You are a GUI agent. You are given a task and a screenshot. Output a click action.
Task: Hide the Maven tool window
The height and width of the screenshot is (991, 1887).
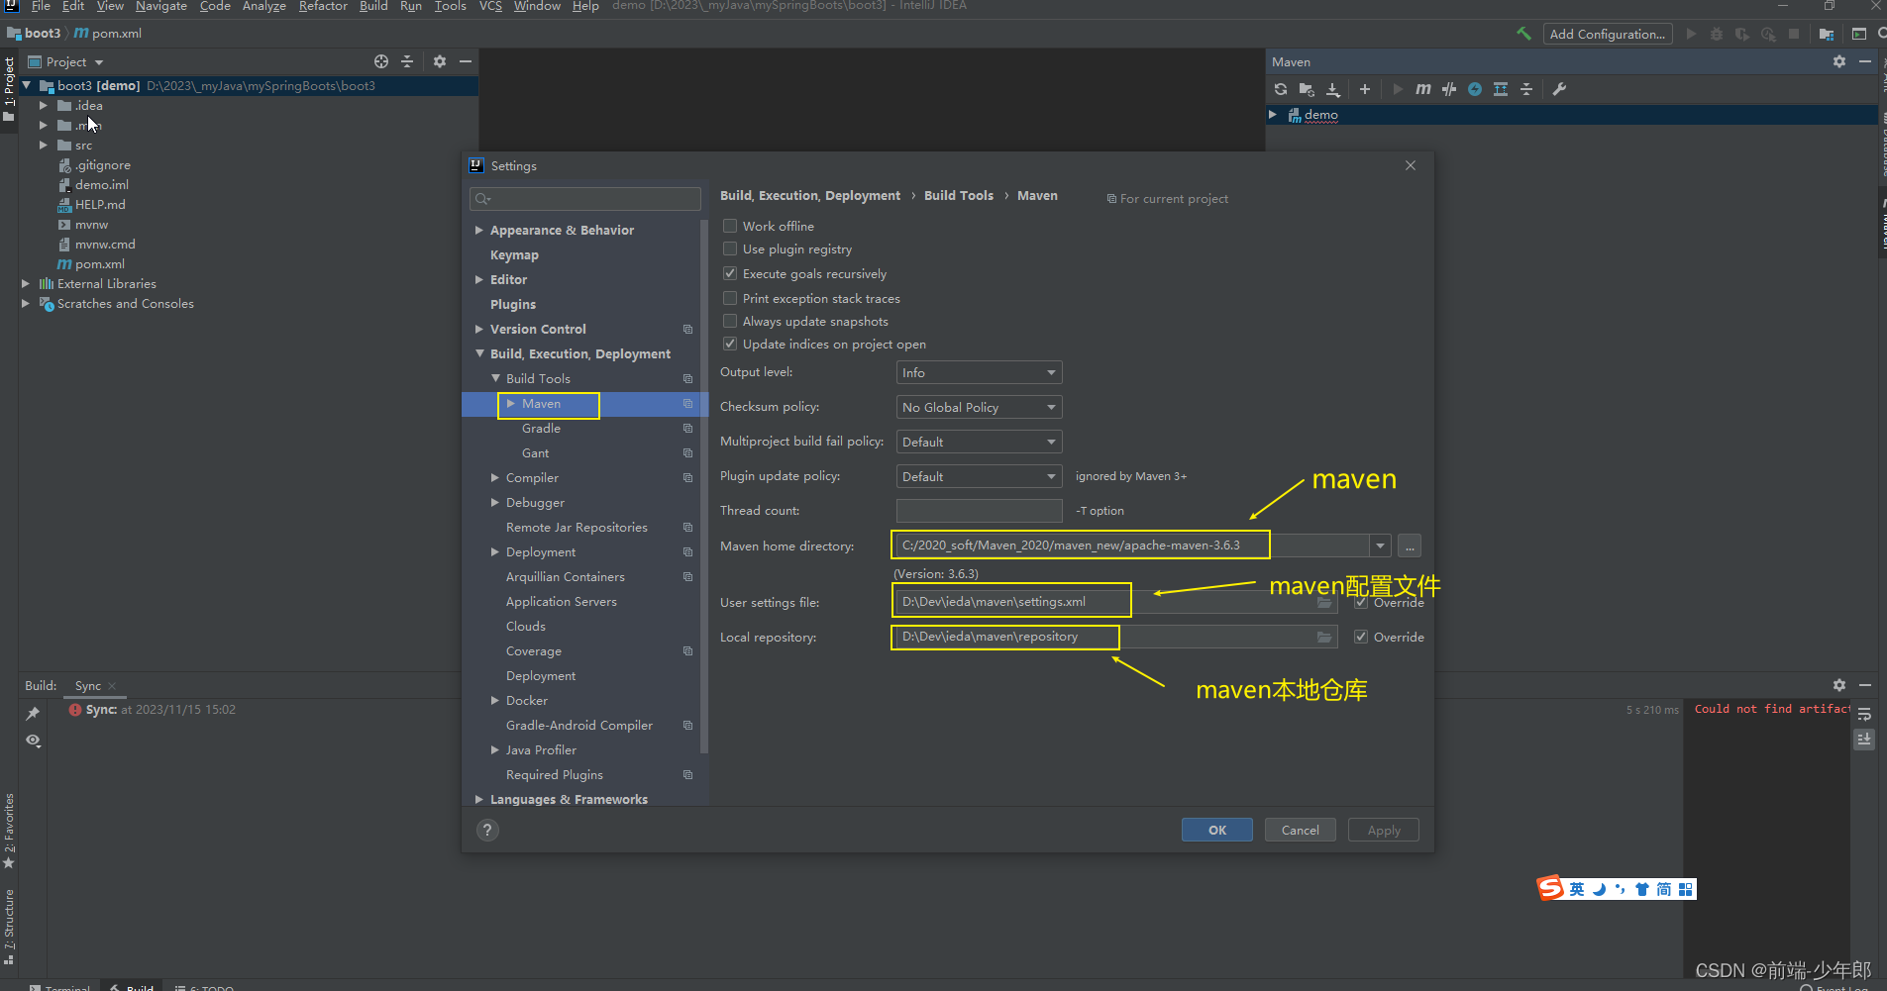[1865, 61]
